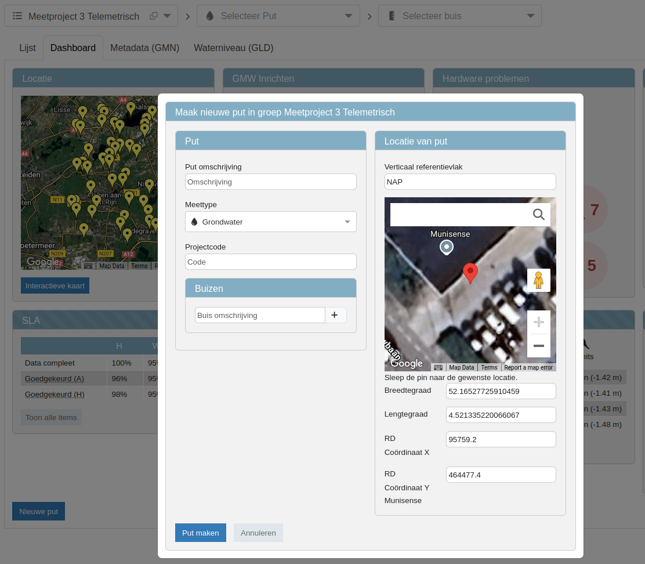This screenshot has width=645, height=564.
Task: Open the Meetproject 3 Telemetrisch selector
Action: pos(91,16)
